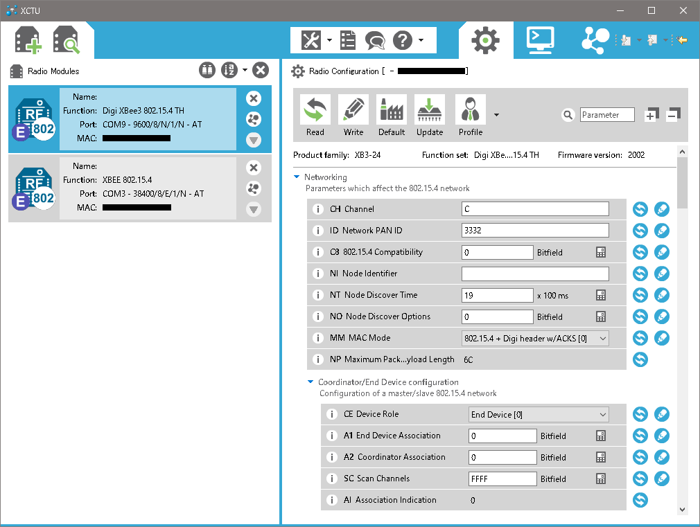Click the CH Channel value field
The height and width of the screenshot is (527, 700).
tap(535, 209)
